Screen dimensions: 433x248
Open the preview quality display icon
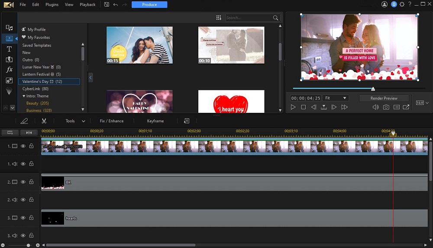(x=397, y=107)
